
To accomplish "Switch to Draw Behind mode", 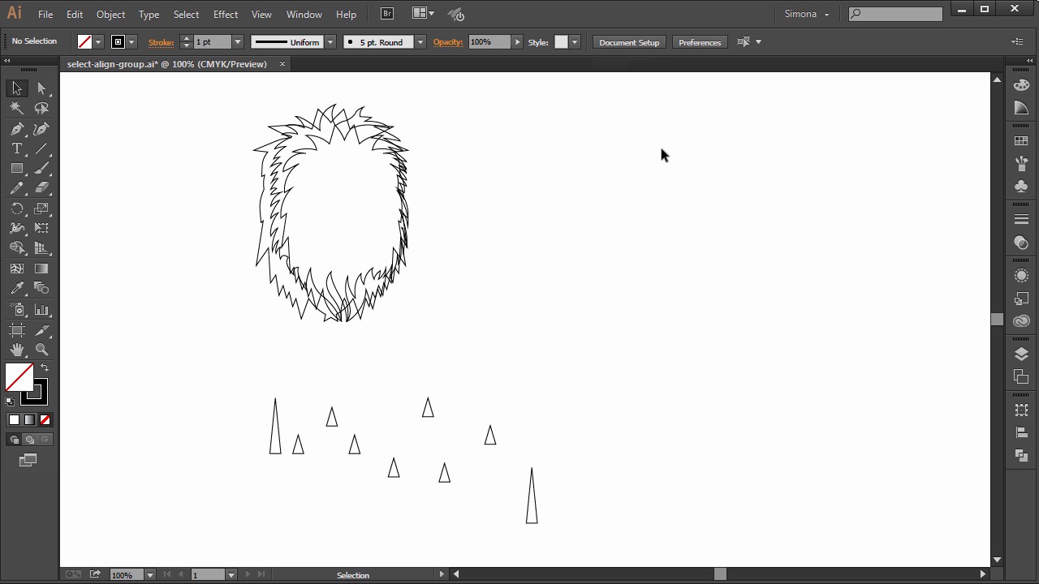I will pos(30,440).
